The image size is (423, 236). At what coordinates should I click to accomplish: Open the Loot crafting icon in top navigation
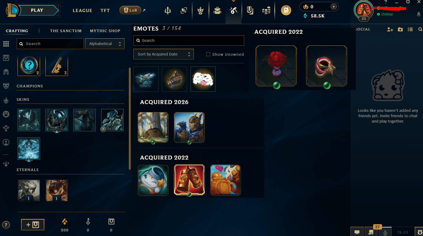(234, 11)
